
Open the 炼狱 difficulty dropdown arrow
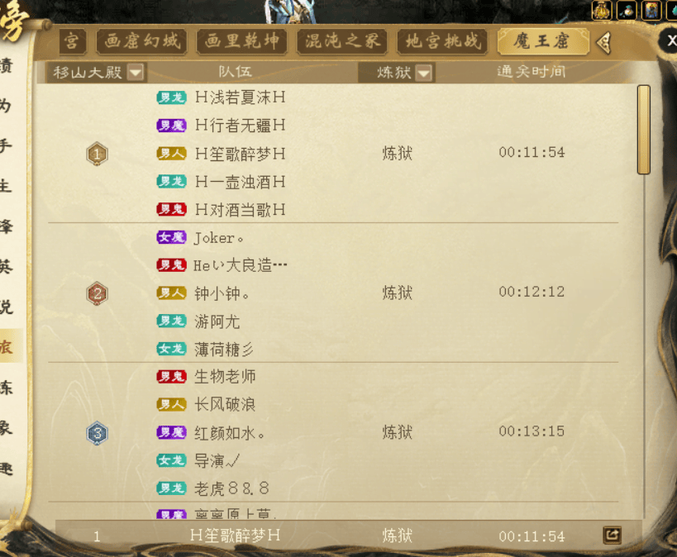click(x=423, y=73)
